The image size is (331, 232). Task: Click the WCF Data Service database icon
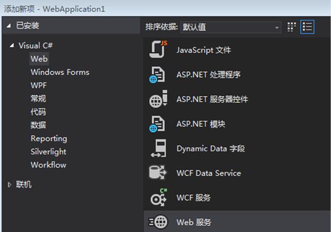pyautogui.click(x=158, y=172)
